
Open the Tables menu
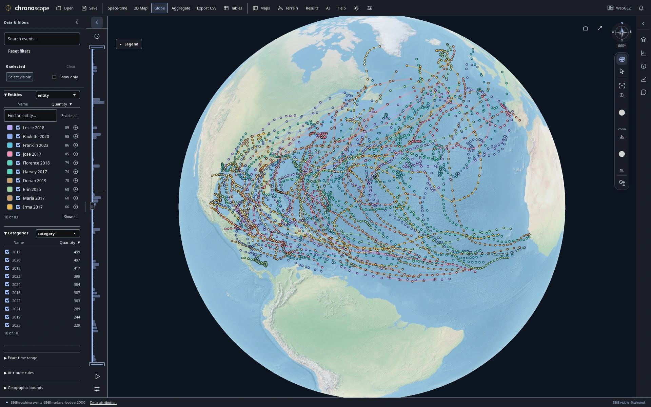pos(233,8)
